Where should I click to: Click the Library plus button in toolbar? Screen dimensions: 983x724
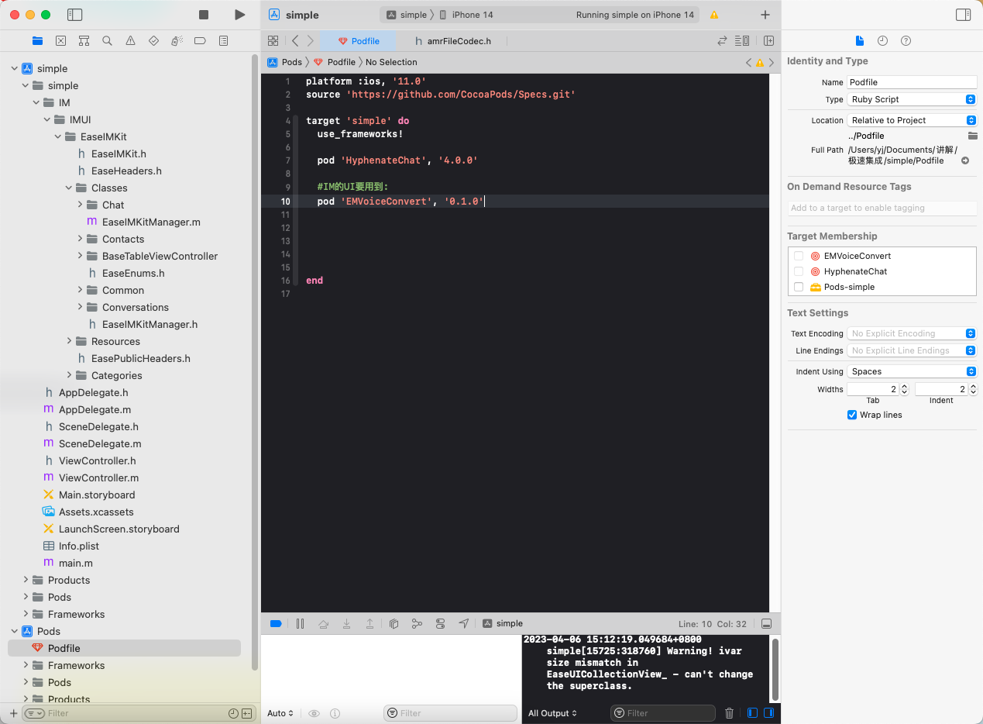765,15
